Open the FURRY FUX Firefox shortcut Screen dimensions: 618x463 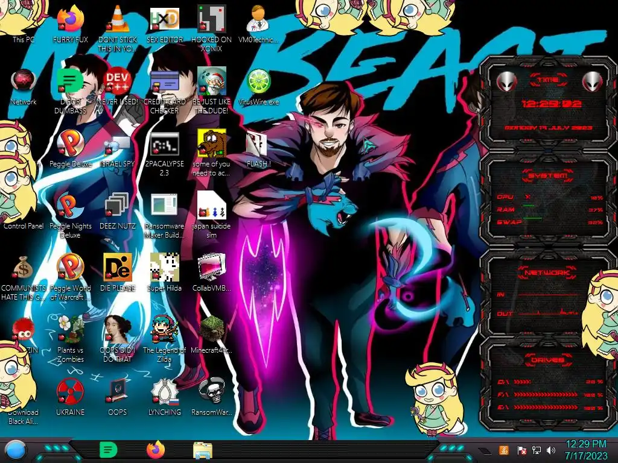pyautogui.click(x=71, y=24)
